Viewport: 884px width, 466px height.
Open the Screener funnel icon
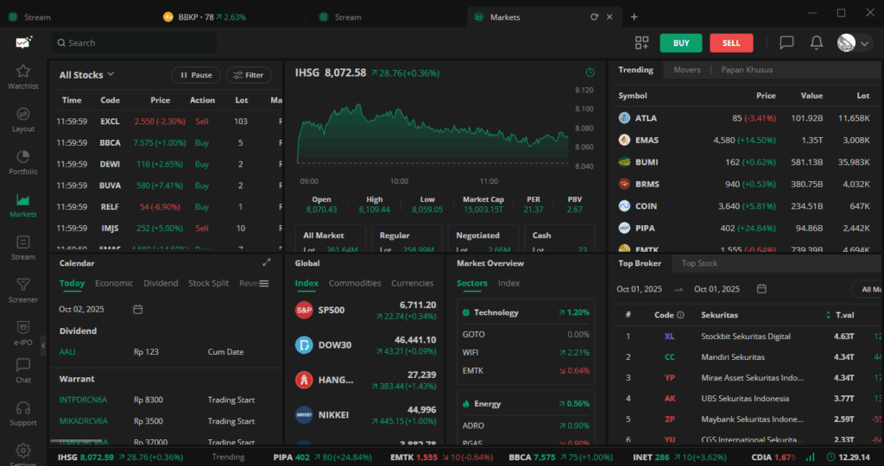pos(23,285)
